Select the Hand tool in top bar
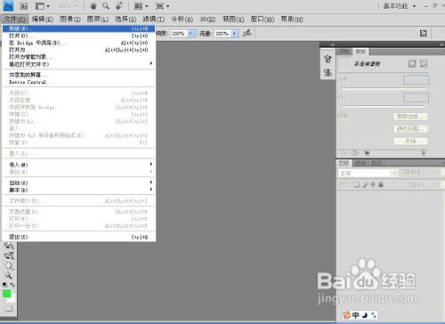Screen dimensions: 445x324 [x=93, y=5]
